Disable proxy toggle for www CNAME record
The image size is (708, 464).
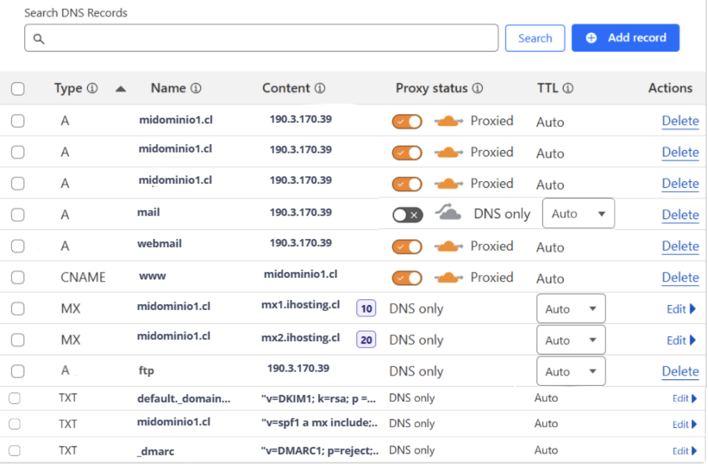click(x=407, y=278)
